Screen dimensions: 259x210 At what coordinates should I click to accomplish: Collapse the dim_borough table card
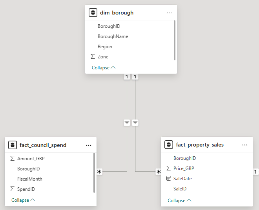click(104, 68)
